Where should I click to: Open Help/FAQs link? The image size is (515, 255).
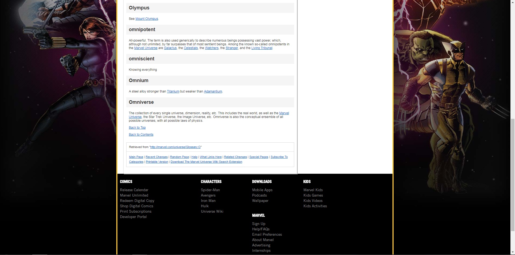tap(261, 229)
